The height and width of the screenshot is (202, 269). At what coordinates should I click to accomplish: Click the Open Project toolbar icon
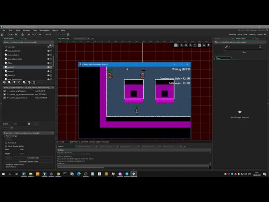[x=12, y=35]
